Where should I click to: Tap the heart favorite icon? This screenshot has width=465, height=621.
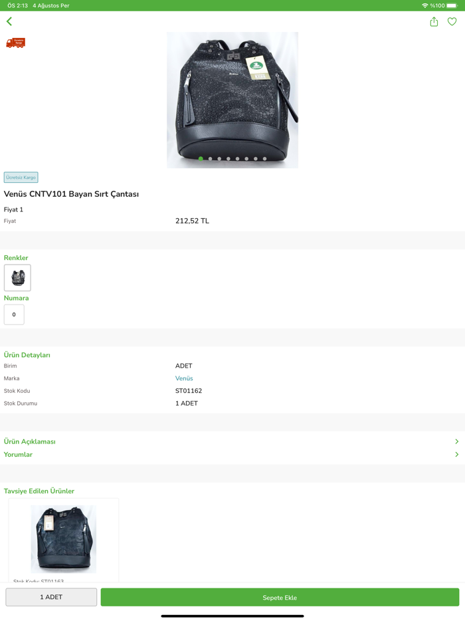click(x=452, y=21)
